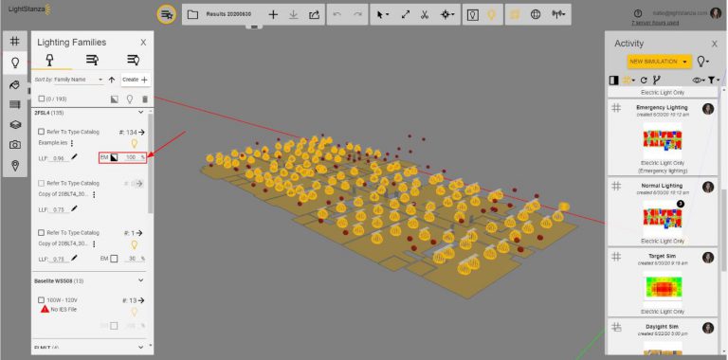The height and width of the screenshot is (360, 728).
Task: Click the refresh icon in Activity panel
Action: click(x=644, y=81)
